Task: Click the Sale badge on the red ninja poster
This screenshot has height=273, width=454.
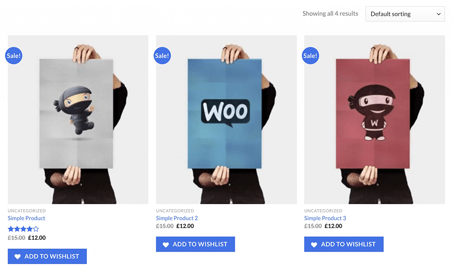Action: 310,55
